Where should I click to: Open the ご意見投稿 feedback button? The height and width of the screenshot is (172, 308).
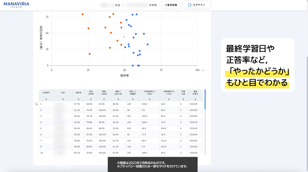171,5
